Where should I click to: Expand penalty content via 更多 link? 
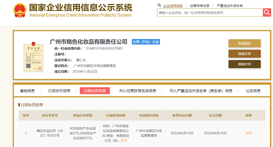pos(124,141)
